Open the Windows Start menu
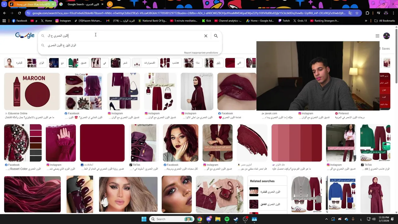Viewport: 398px width, 224px height. pos(144,219)
